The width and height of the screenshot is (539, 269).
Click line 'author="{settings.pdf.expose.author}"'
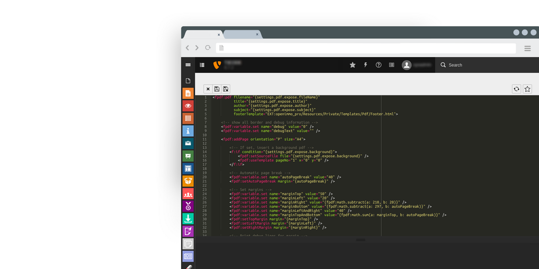coord(273,106)
